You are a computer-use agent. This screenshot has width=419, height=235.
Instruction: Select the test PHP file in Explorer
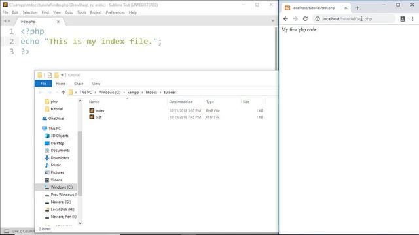coord(98,117)
